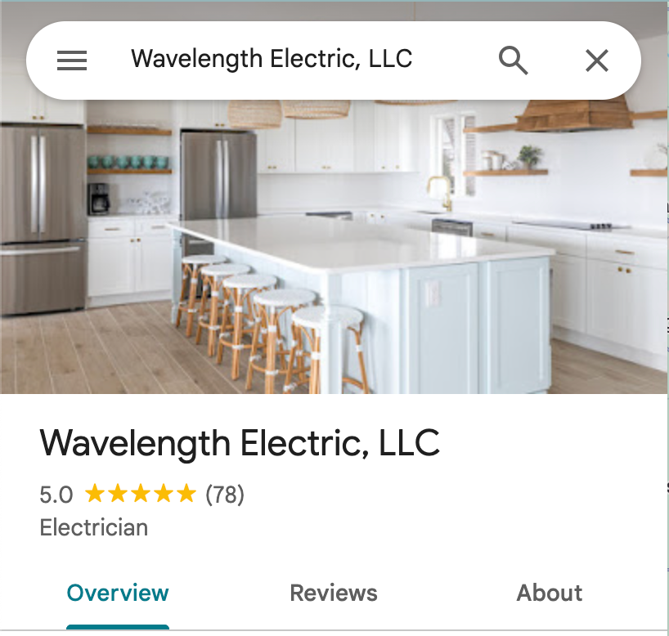This screenshot has height=636, width=669.
Task: Open the About tab
Action: [x=550, y=593]
